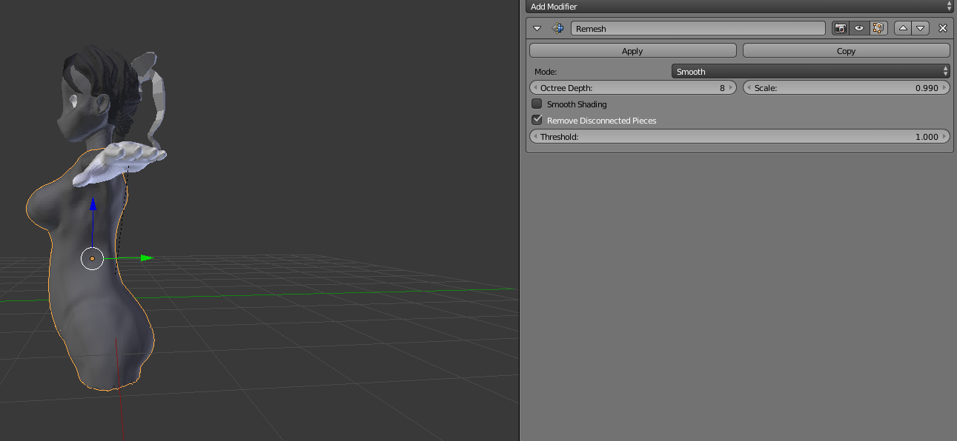
Task: Click the white circle manipulator center
Action: coord(92,258)
